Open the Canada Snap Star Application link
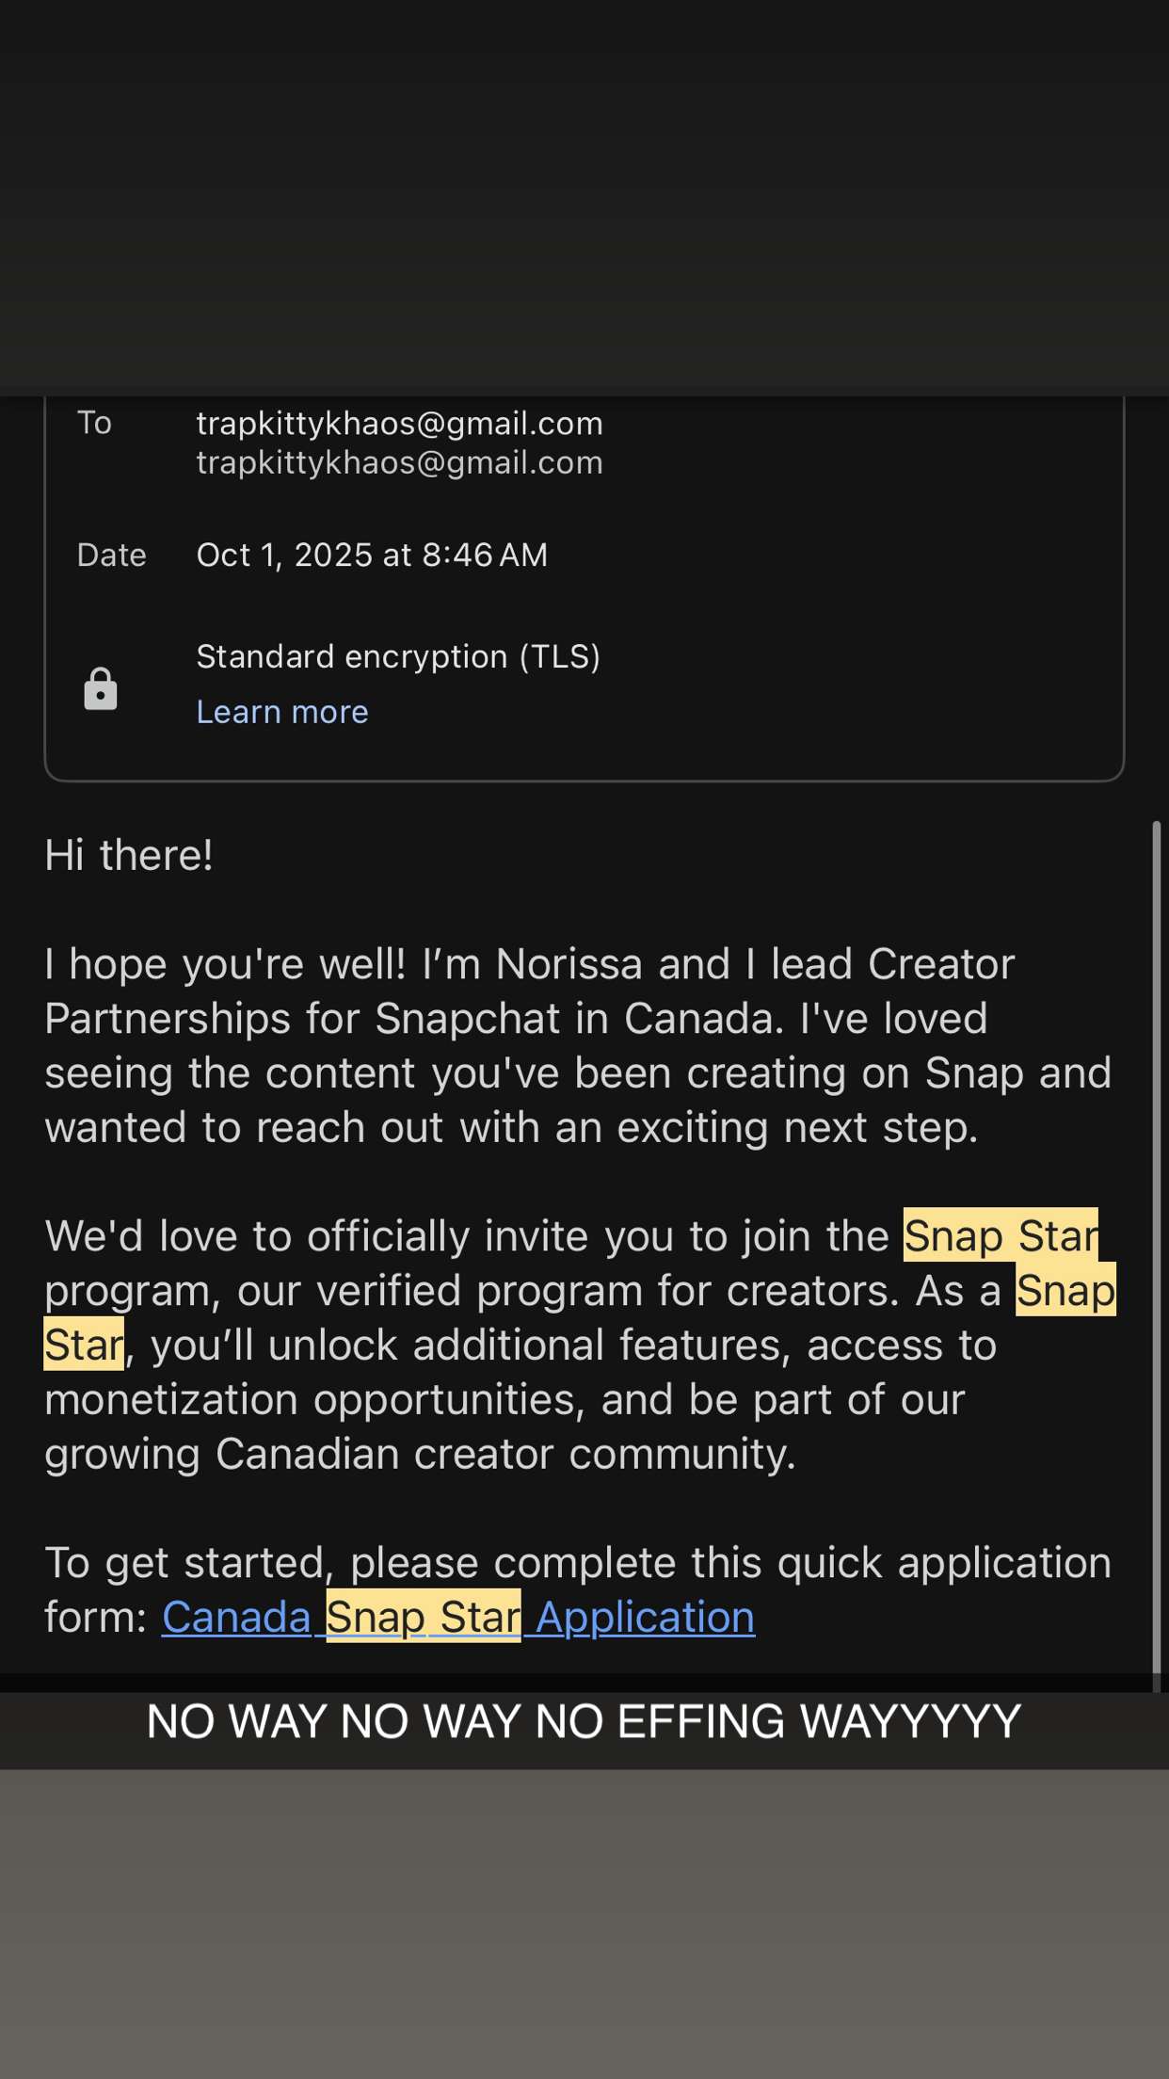The width and height of the screenshot is (1169, 2079). [457, 1618]
